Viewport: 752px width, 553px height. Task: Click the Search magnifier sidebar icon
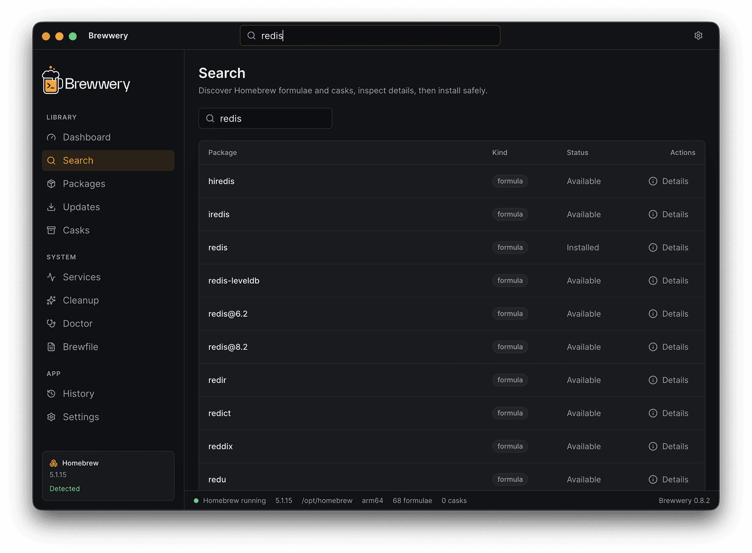(x=51, y=161)
